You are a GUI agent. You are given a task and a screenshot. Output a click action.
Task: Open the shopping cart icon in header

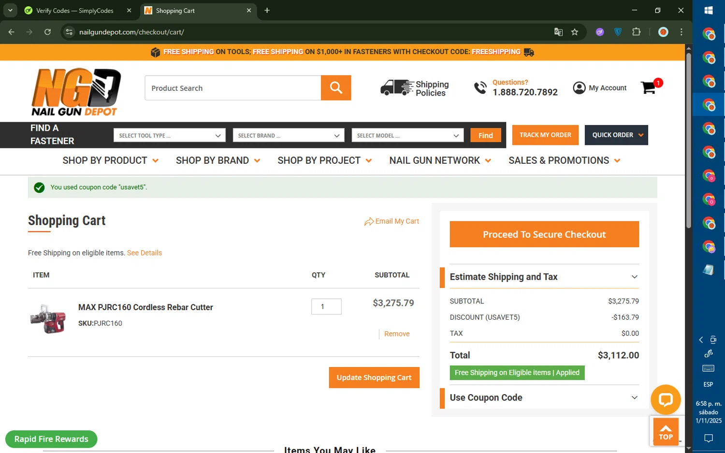coord(648,87)
